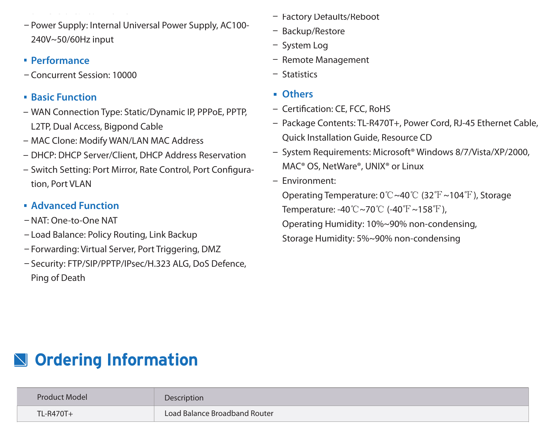Click the Others heading bullet square
The height and width of the screenshot is (436, 552).
point(275,94)
